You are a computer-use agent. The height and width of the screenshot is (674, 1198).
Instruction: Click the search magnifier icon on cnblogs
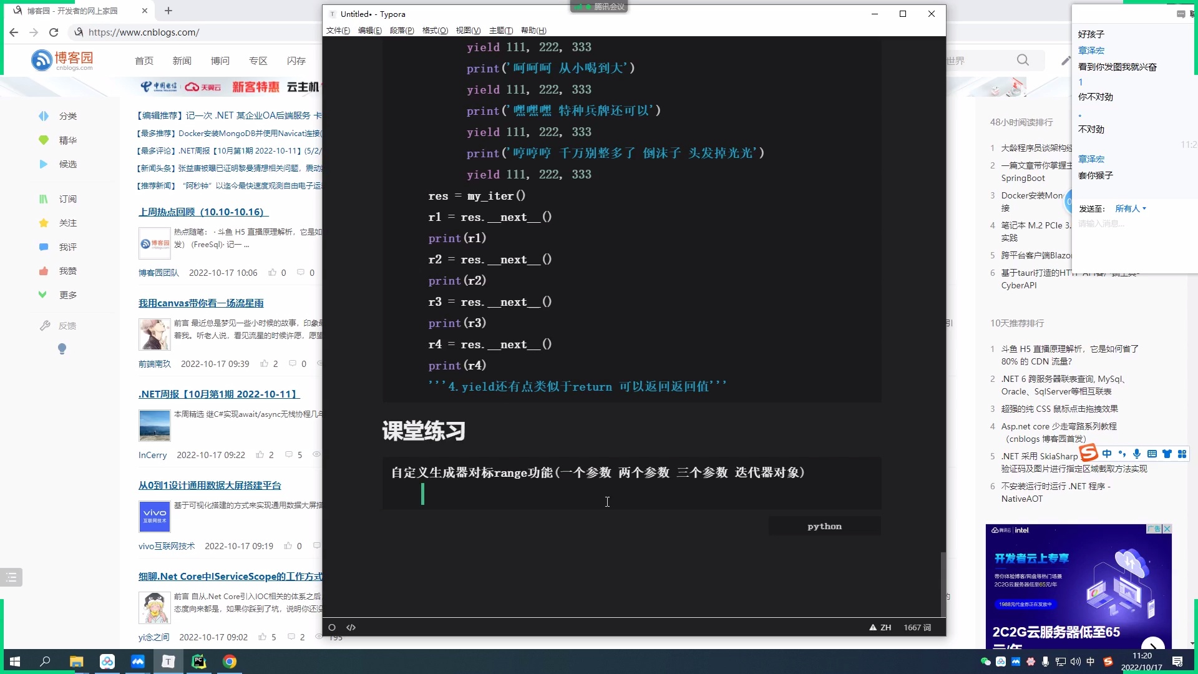point(1023,60)
